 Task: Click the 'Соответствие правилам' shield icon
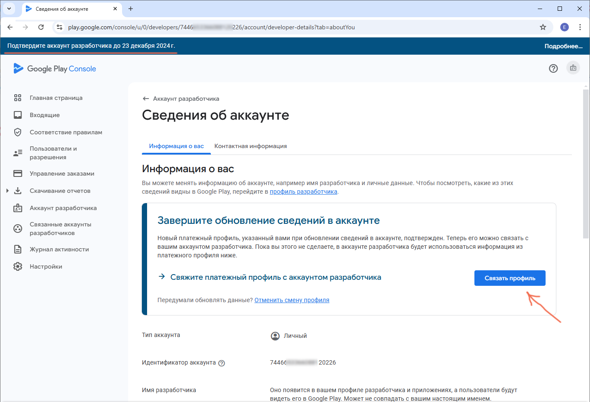(18, 132)
